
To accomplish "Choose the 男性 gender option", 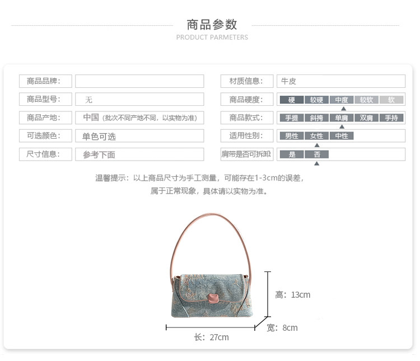I will 291,136.
